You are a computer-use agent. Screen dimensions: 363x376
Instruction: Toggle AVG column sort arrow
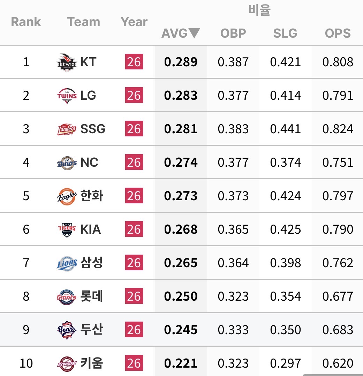coord(194,33)
